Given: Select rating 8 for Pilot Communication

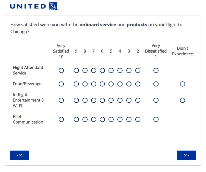Looking at the screenshot, I should click(x=85, y=119).
